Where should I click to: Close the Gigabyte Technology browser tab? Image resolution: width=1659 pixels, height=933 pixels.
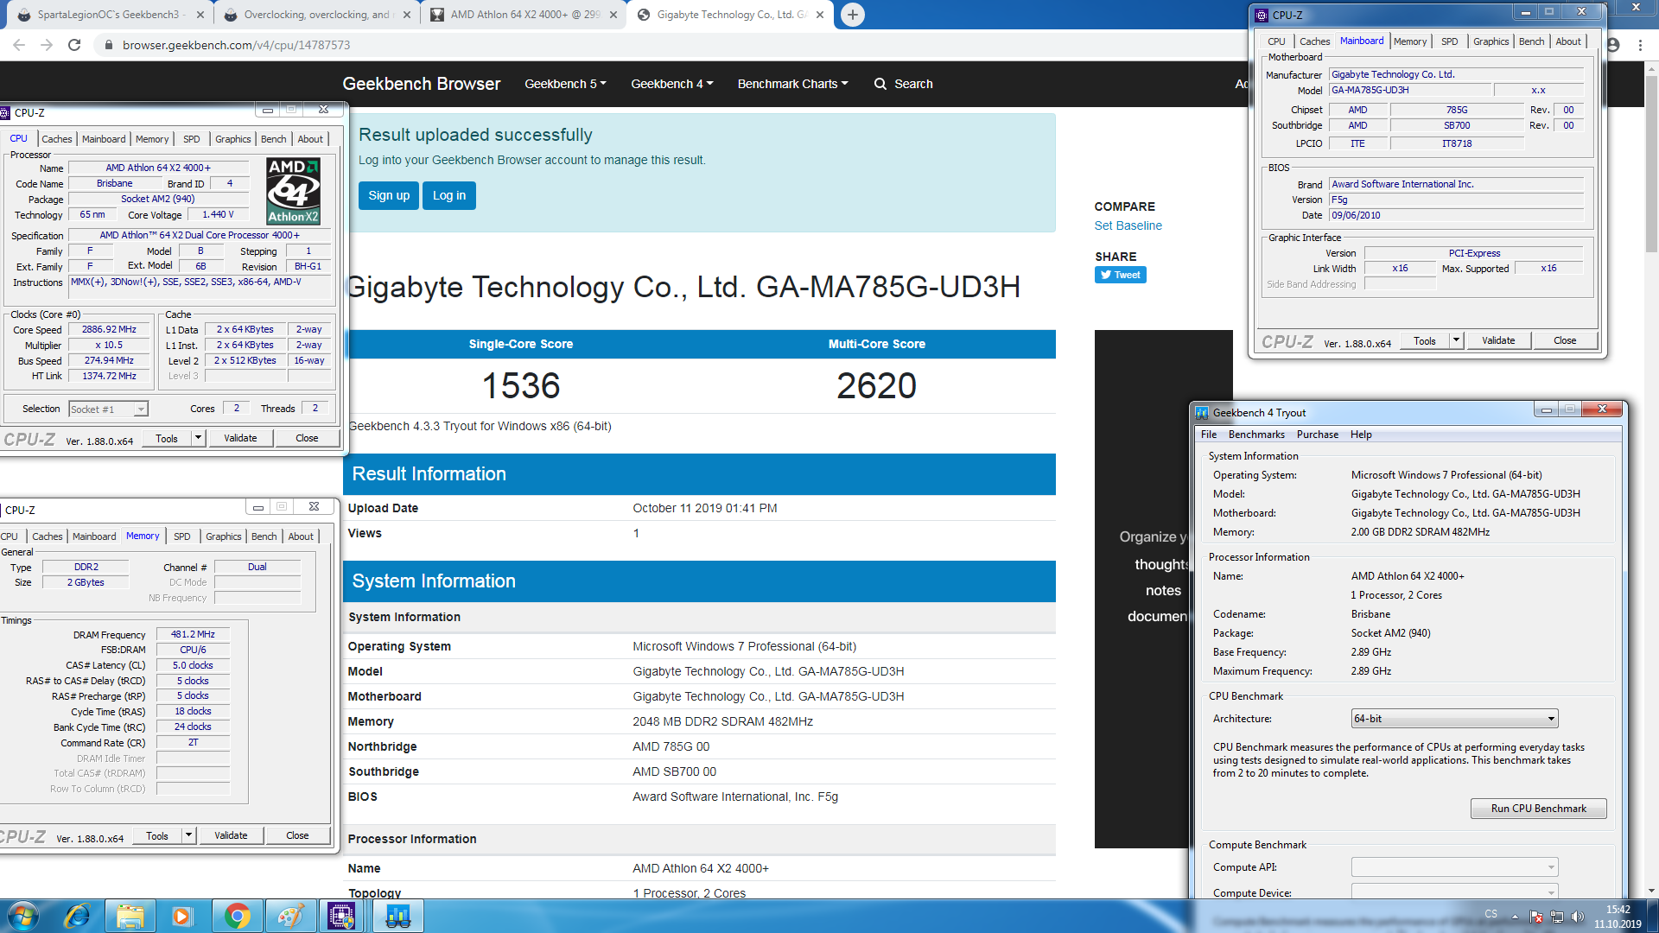pyautogui.click(x=820, y=15)
